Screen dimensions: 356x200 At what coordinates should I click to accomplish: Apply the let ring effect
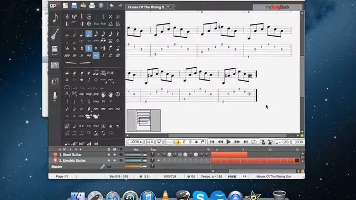(103, 73)
